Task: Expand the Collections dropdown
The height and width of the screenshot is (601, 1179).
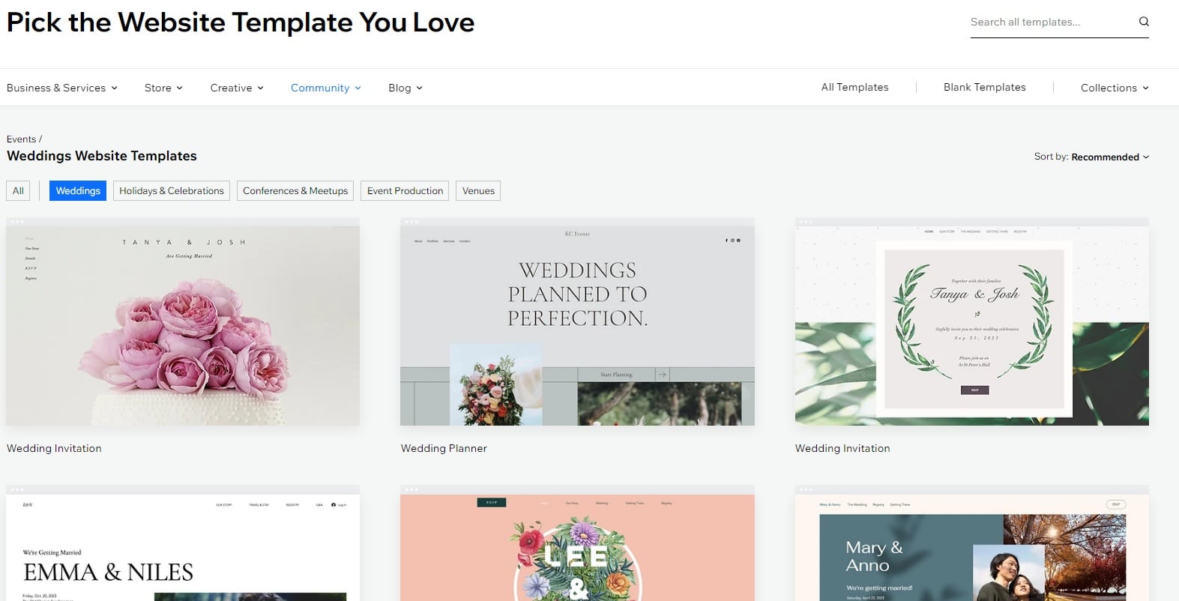Action: (1115, 88)
